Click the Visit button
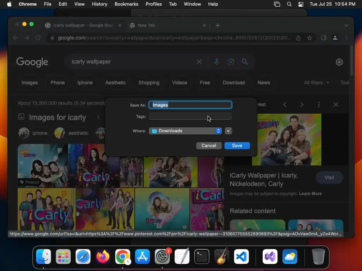Screen dimensions: 362x271 (x=329, y=177)
